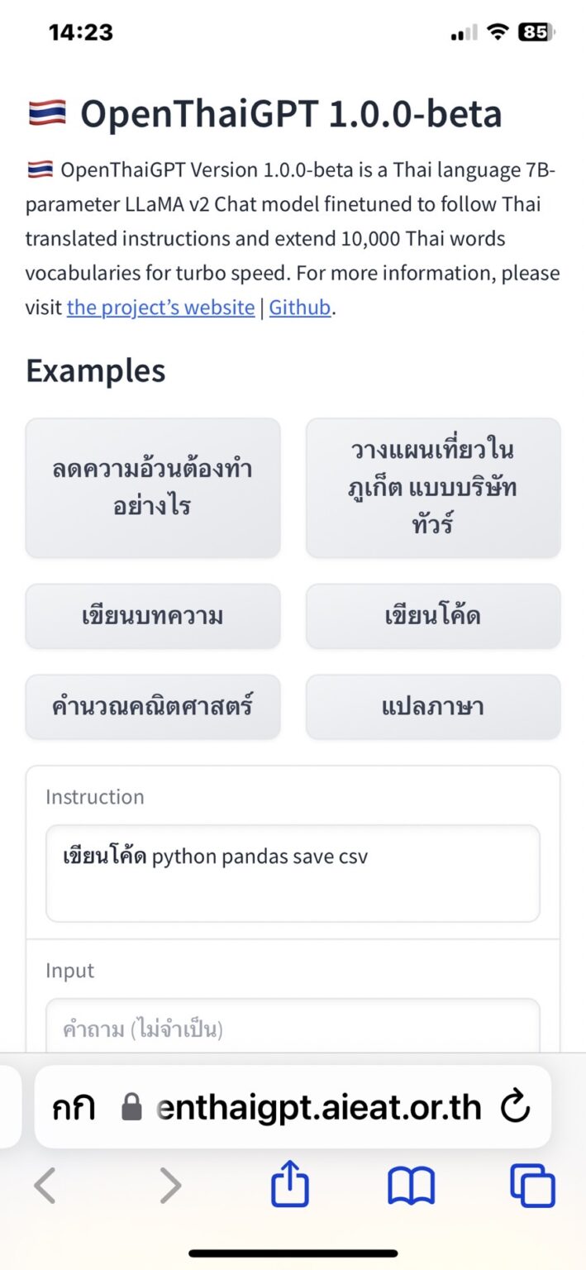Image resolution: width=586 pixels, height=1270 pixels.
Task: Open the project's website link
Action: [x=160, y=308]
